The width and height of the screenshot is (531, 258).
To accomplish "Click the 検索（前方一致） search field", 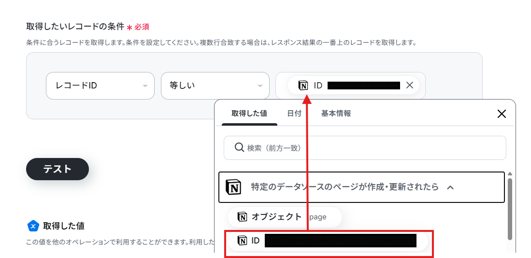I will click(365, 148).
